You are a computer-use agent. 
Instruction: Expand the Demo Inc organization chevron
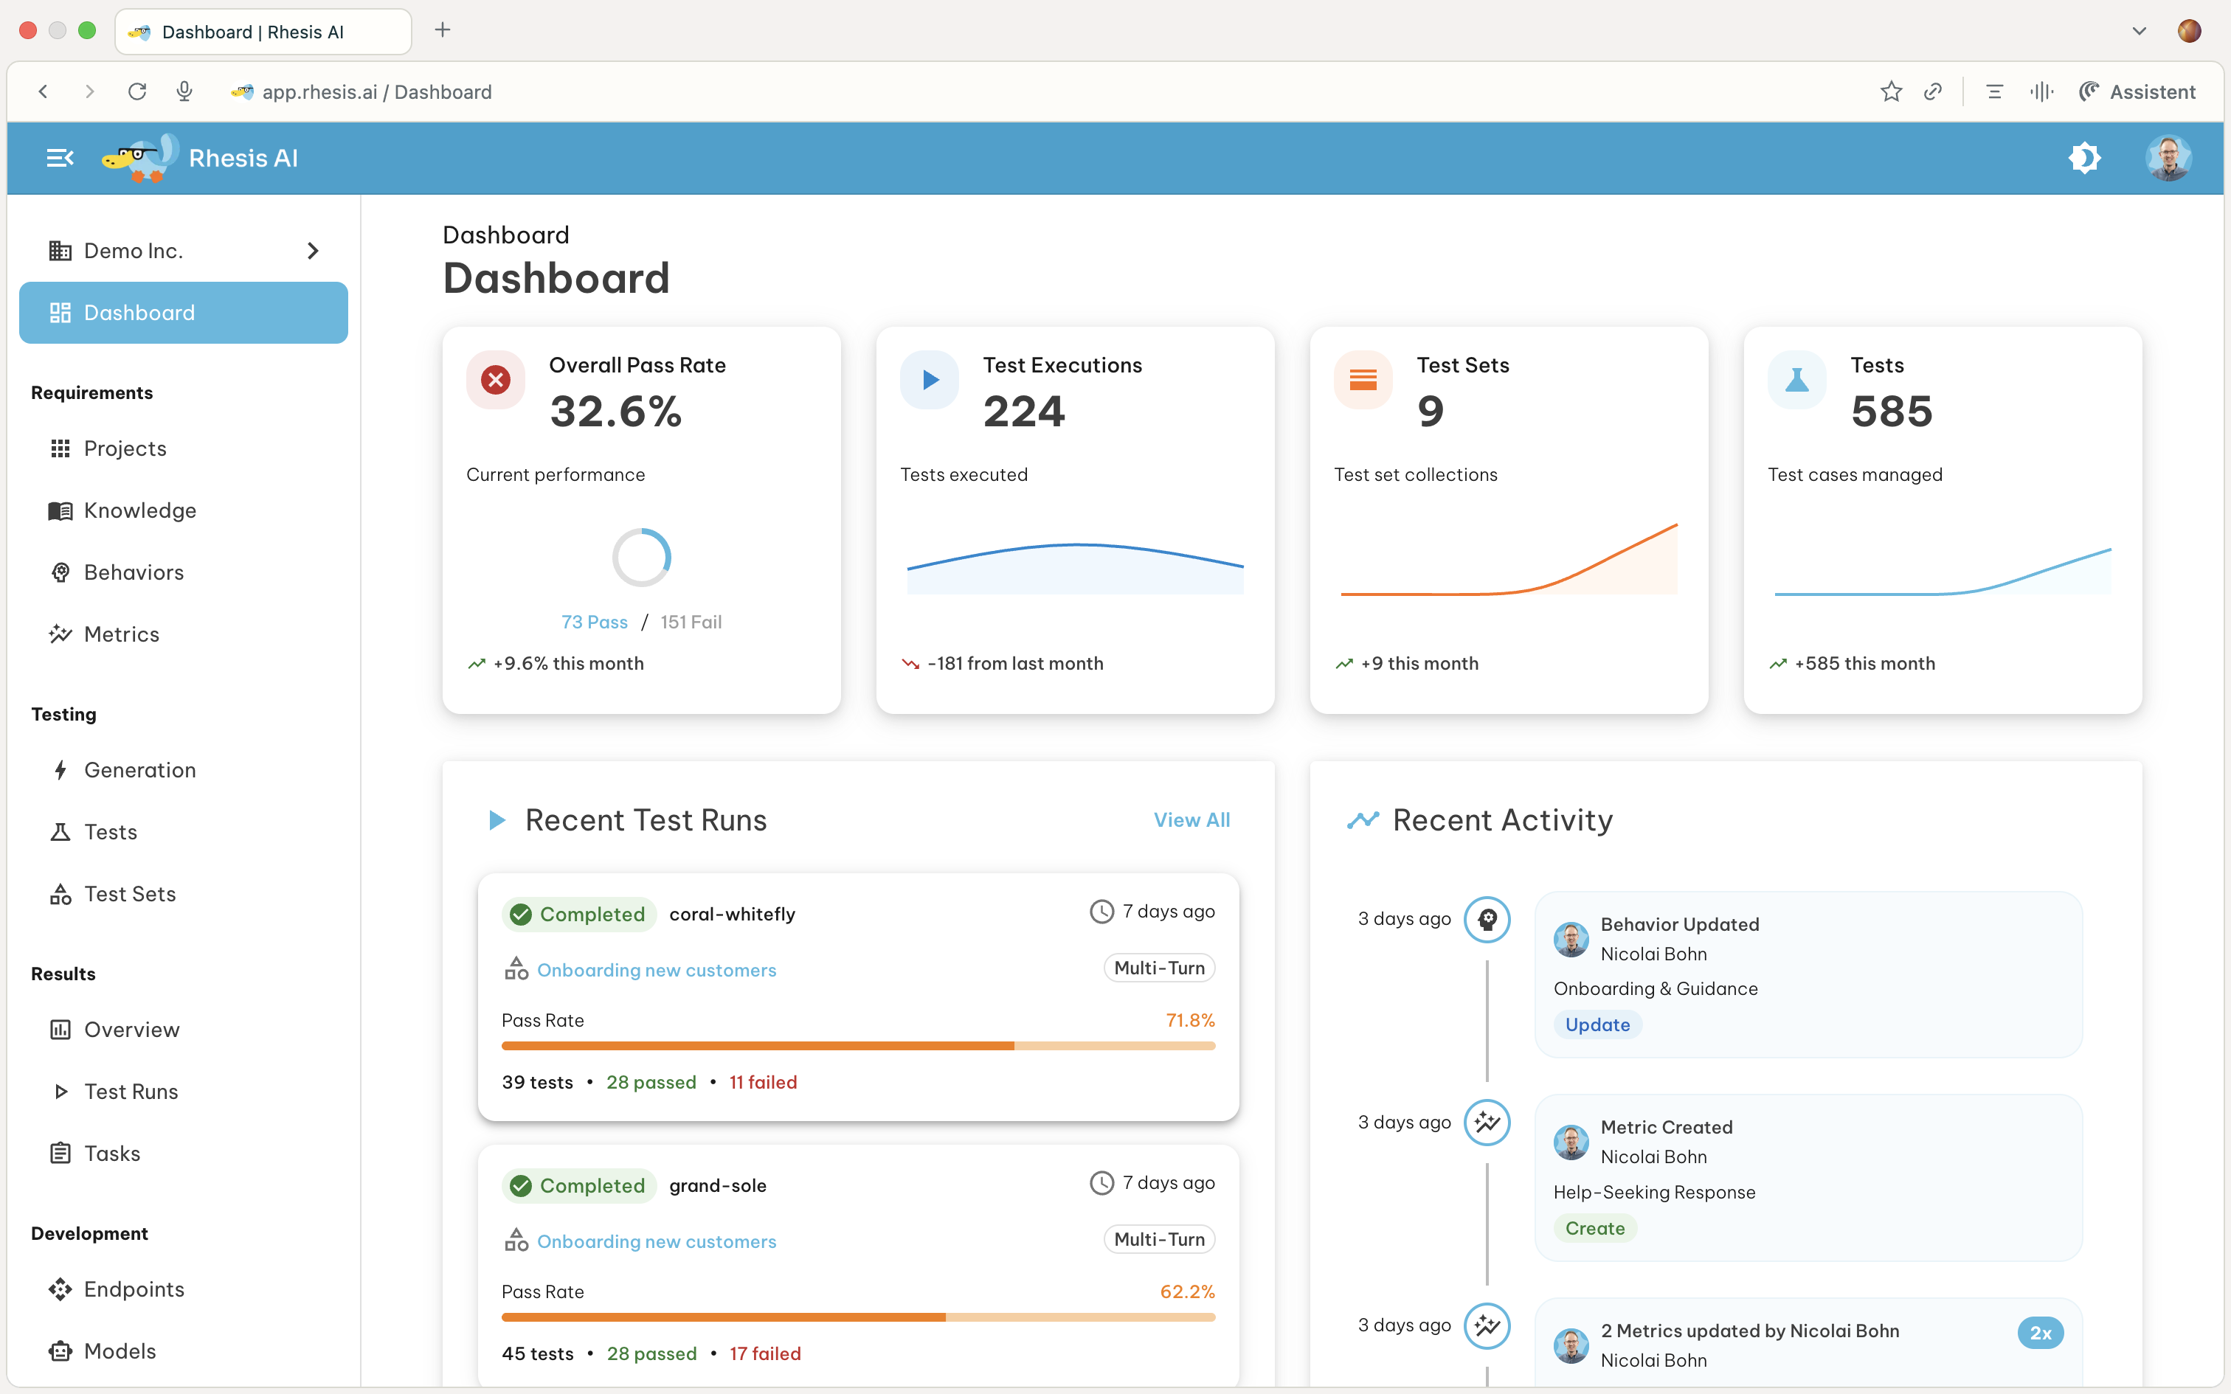pyautogui.click(x=314, y=250)
